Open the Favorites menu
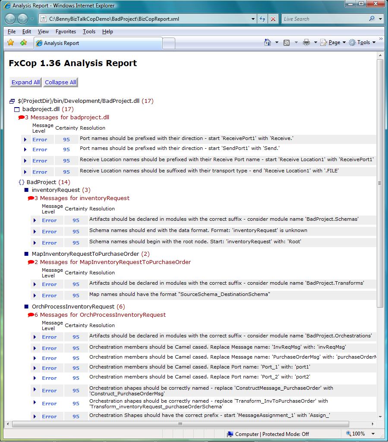This screenshot has height=442, width=388. (x=66, y=32)
